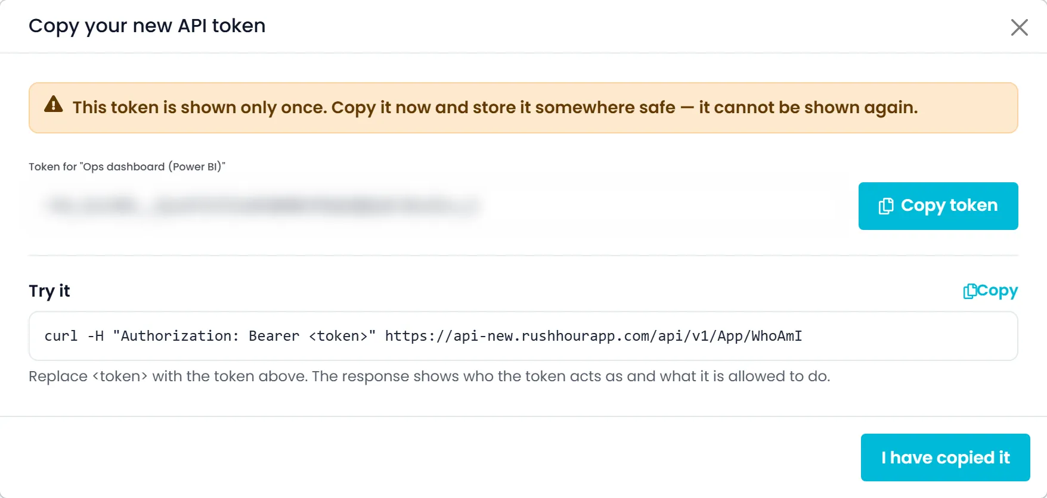Click clipboard icon on Copy token button
Viewport: 1047px width, 498px height.
coord(886,206)
